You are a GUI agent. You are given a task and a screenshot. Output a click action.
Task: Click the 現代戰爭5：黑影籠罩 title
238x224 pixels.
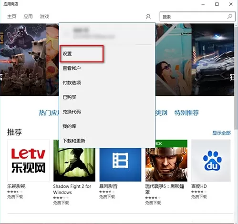[165, 189]
